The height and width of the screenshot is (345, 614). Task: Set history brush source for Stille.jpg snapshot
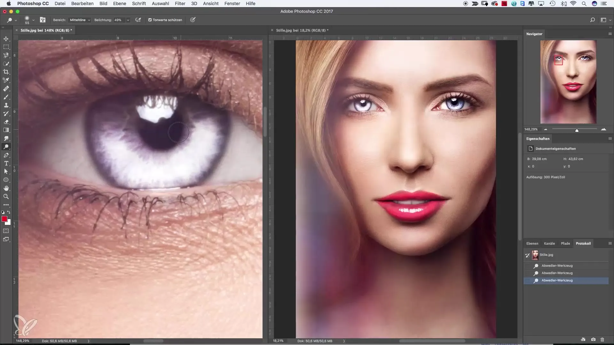[527, 255]
